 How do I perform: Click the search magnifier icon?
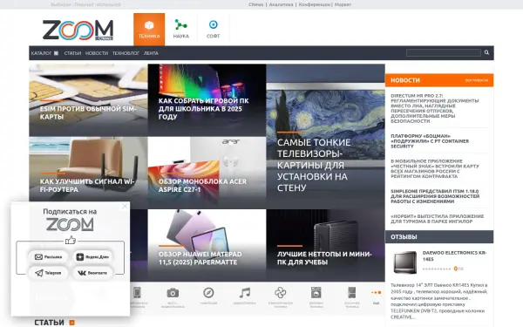[486, 52]
